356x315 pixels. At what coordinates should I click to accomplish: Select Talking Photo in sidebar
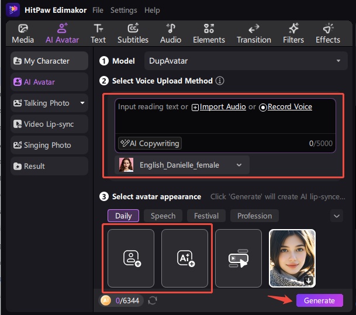pos(49,103)
